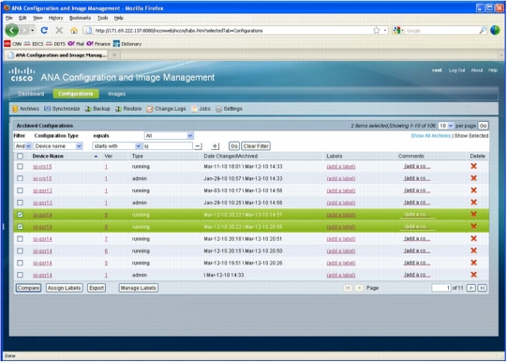Open the And operator dropdown
Viewport: 507px width, 363px height.
pyautogui.click(x=22, y=146)
